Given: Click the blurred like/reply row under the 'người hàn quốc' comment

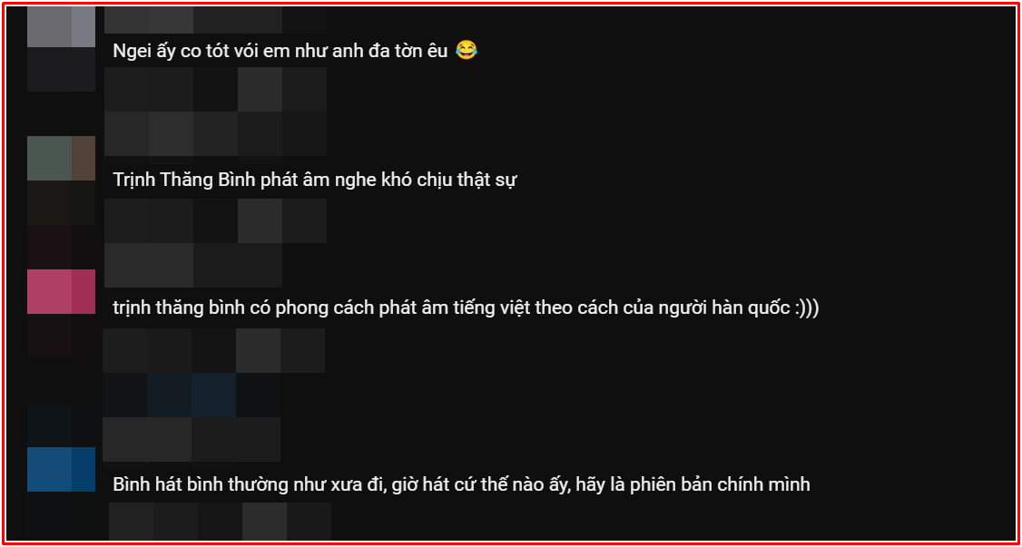Looking at the screenshot, I should pos(214,350).
